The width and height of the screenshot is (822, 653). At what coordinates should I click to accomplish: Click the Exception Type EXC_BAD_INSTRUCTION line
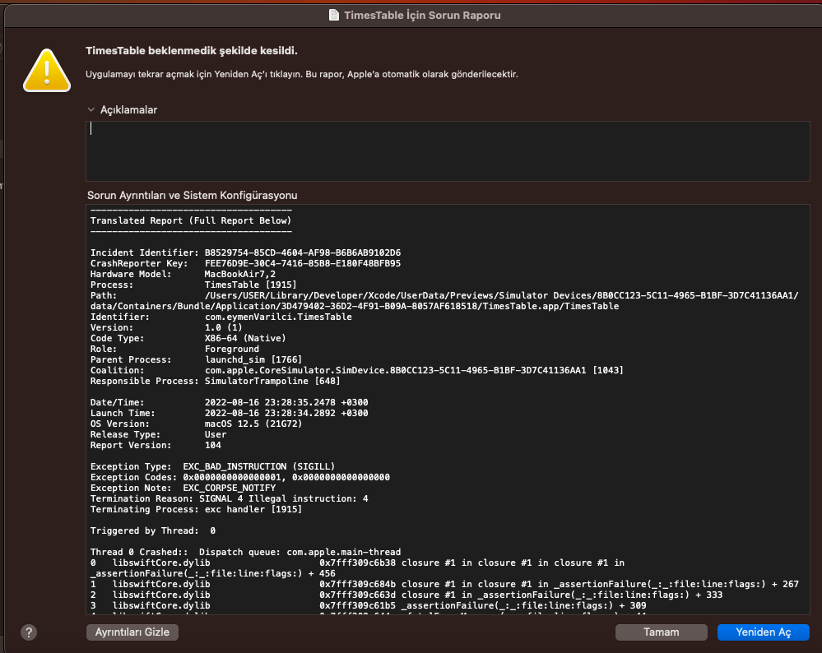pos(212,466)
